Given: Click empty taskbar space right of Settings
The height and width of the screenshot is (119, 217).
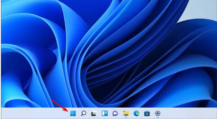Looking at the screenshot, I should [189, 113].
